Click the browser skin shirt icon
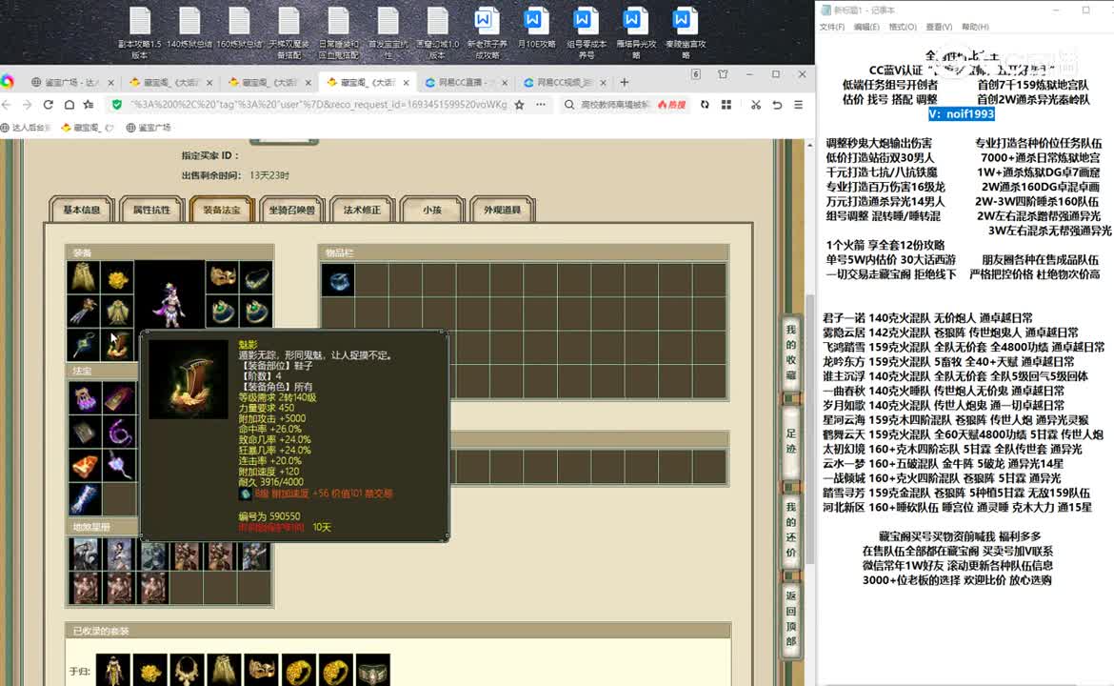Screen dimensions: 1114x686 (x=723, y=74)
